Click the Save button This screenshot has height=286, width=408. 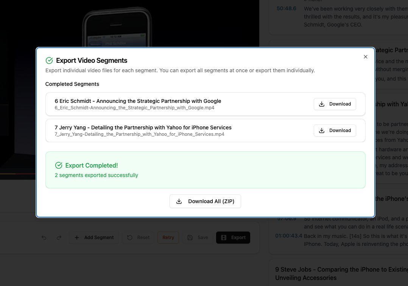click(198, 237)
